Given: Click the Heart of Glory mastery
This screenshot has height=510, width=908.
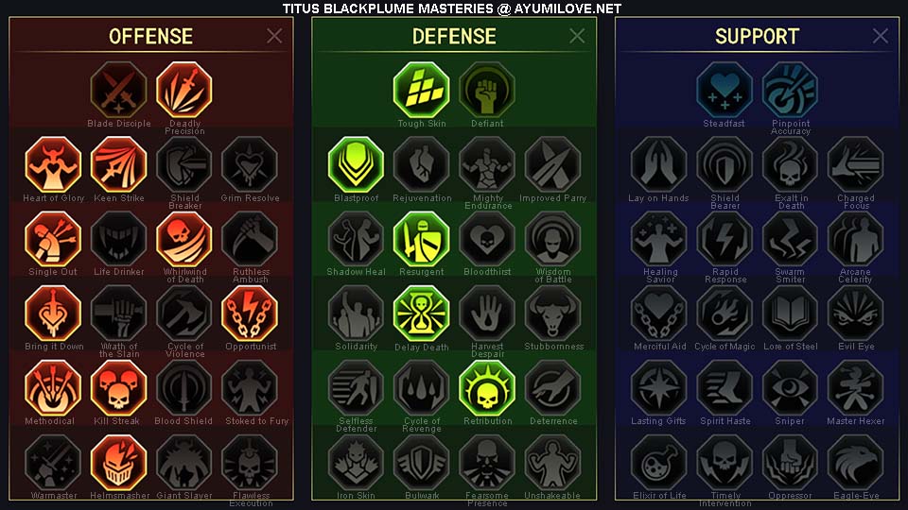Looking at the screenshot, I should pyautogui.click(x=53, y=164).
